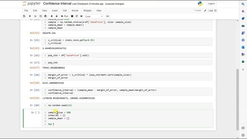Click the notebook title Confidence Interval
Image resolution: width=247 pixels, height=139 pixels.
[57, 3]
